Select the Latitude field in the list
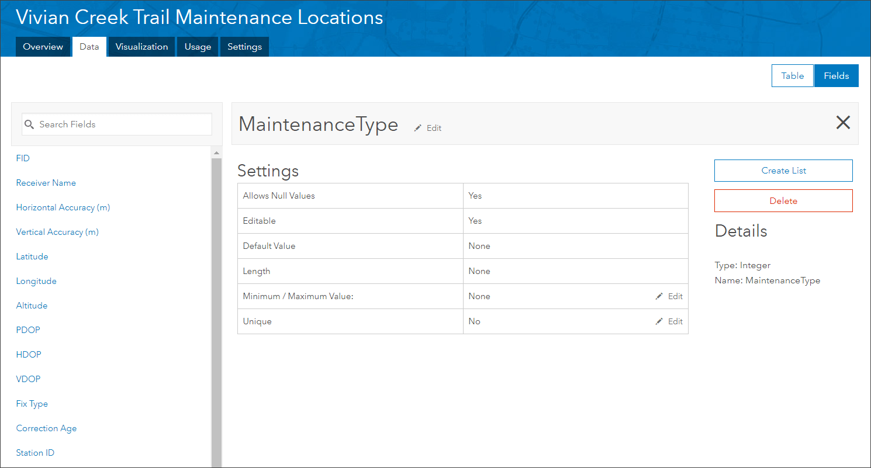This screenshot has width=871, height=468. pyautogui.click(x=32, y=256)
